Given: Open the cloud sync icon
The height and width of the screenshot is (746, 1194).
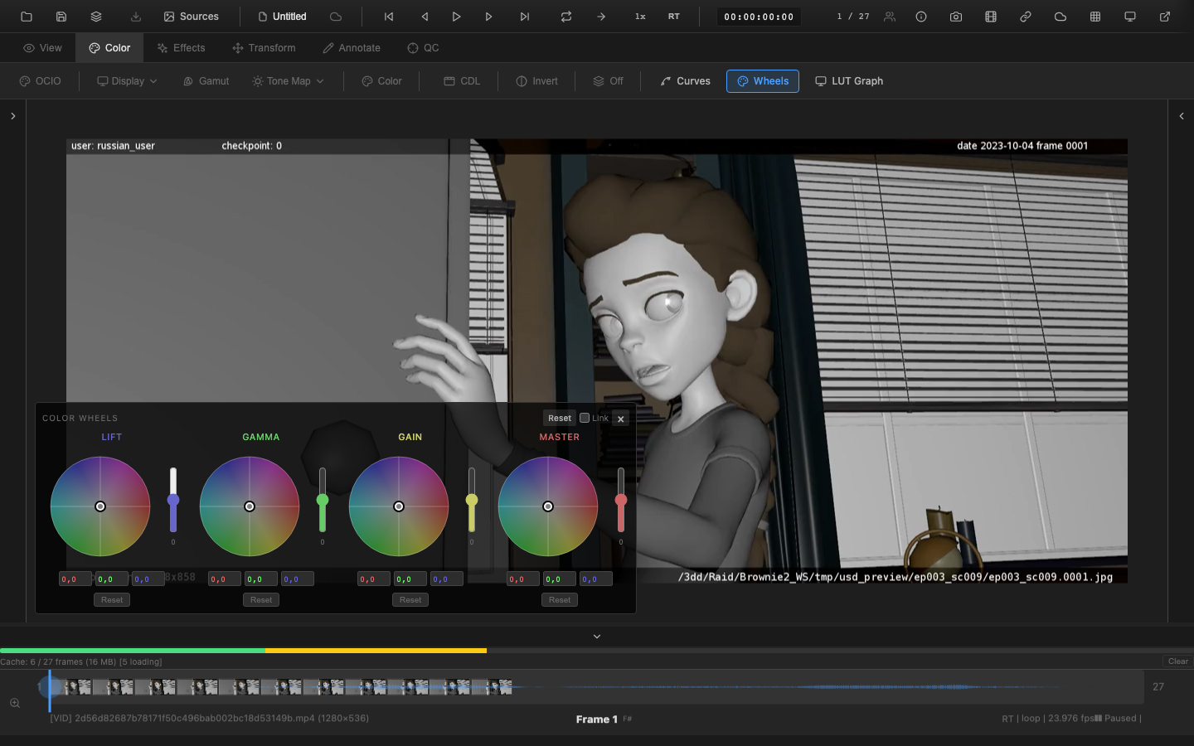Looking at the screenshot, I should click(1060, 16).
